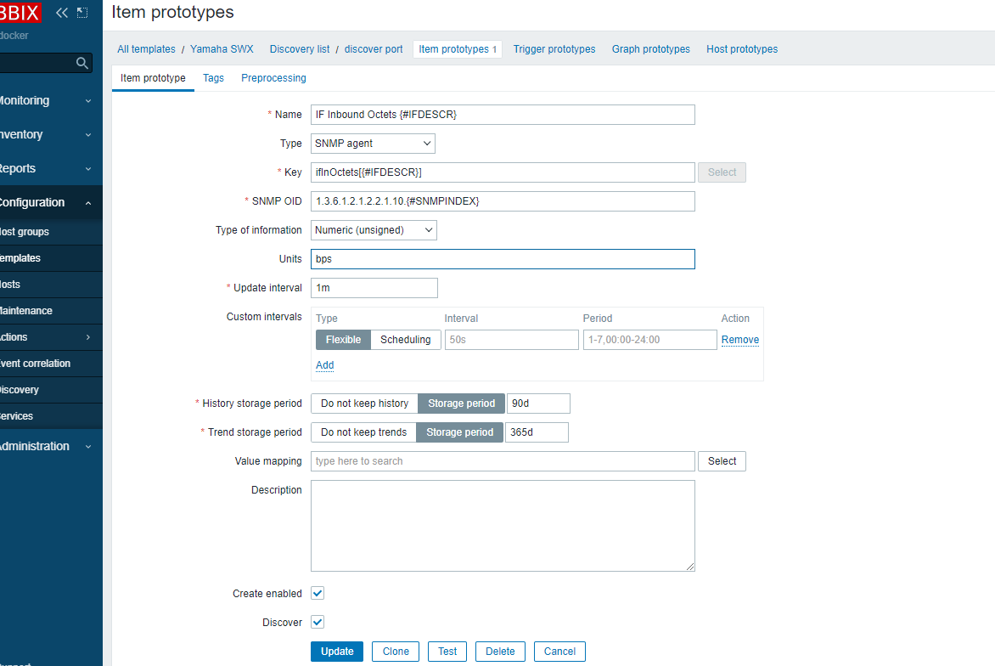This screenshot has height=666, width=995.
Task: Click the Value mapping search field
Action: click(503, 461)
